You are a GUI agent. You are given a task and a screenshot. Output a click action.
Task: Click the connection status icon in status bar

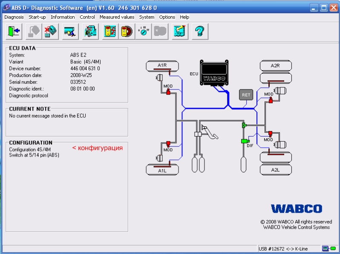[x=329, y=248]
